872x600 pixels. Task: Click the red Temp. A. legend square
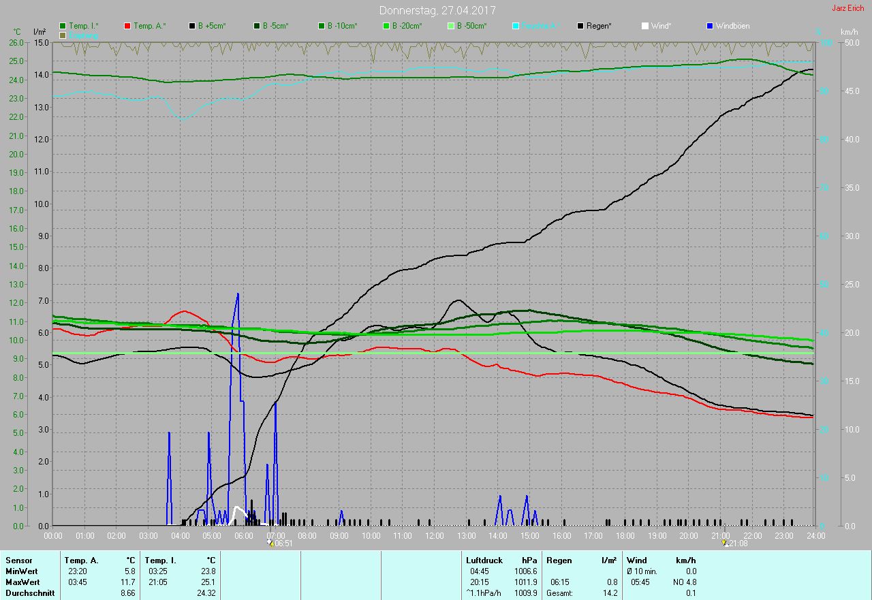pyautogui.click(x=127, y=26)
